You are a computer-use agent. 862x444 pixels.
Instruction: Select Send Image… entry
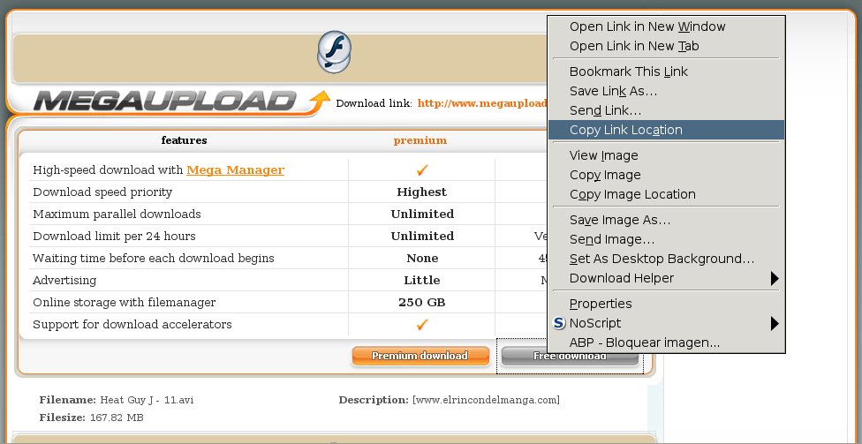pyautogui.click(x=666, y=239)
